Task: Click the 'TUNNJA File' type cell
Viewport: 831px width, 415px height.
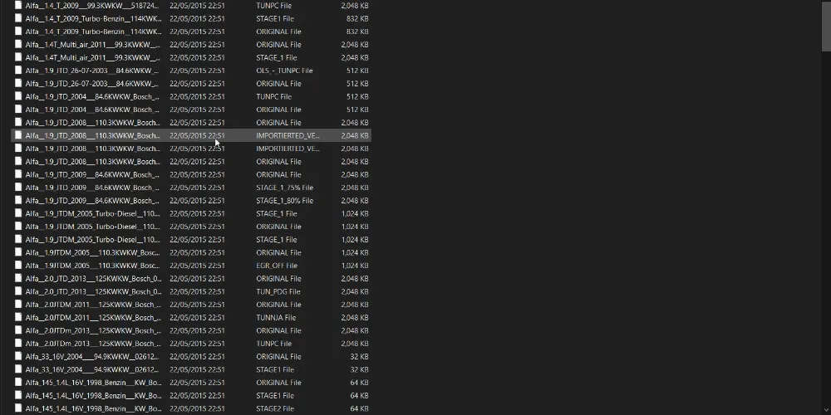Action: [276, 317]
